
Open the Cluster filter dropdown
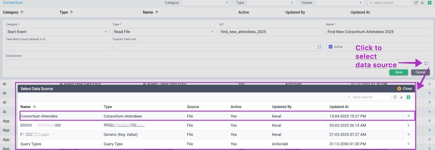(x=340, y=3)
